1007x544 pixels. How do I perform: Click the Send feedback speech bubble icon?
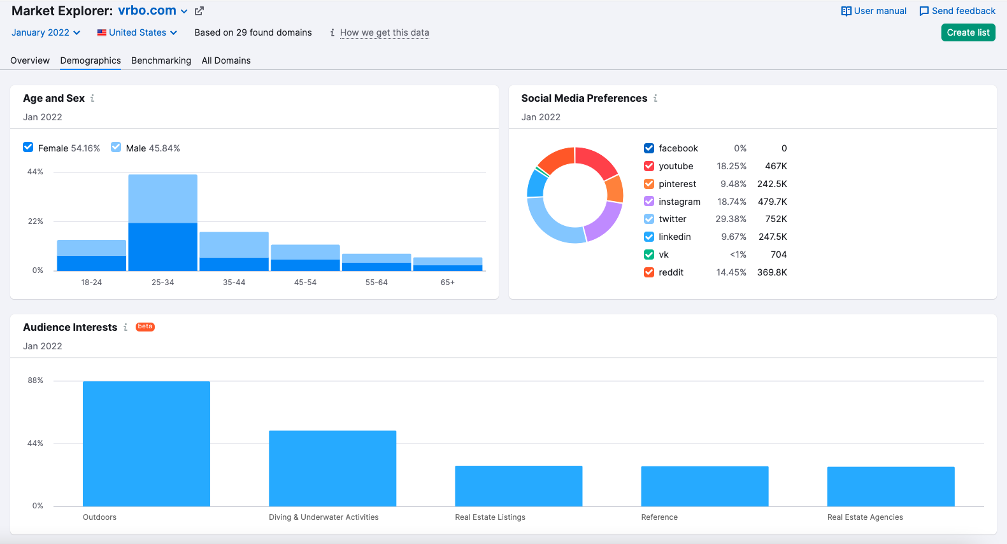[924, 11]
